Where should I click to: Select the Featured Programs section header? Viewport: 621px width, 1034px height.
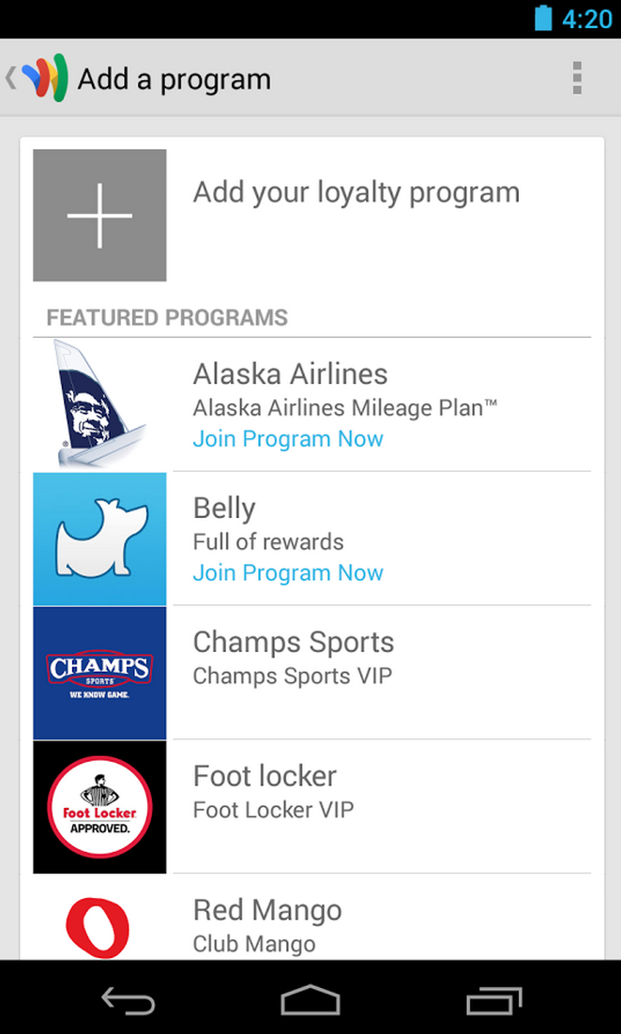165,318
